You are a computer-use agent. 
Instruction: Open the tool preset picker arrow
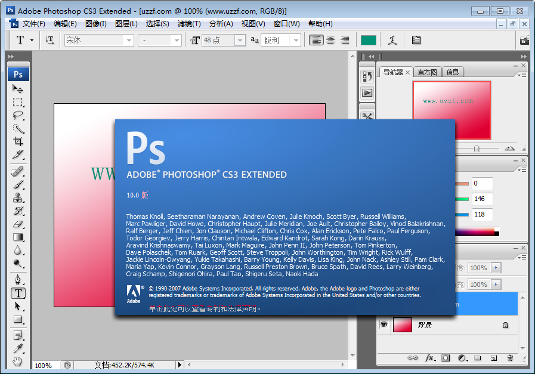click(x=32, y=41)
